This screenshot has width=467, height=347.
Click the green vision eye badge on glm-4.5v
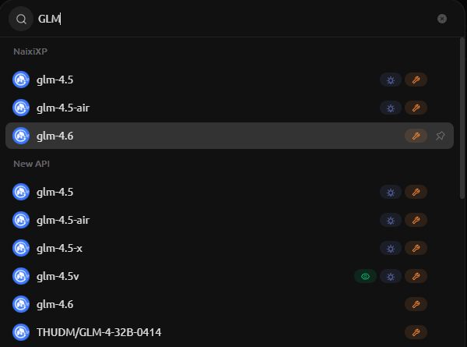click(x=365, y=276)
